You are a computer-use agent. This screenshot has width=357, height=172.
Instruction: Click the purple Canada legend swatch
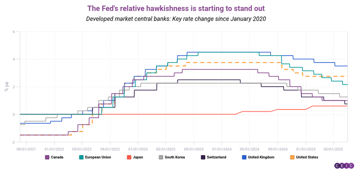point(47,157)
